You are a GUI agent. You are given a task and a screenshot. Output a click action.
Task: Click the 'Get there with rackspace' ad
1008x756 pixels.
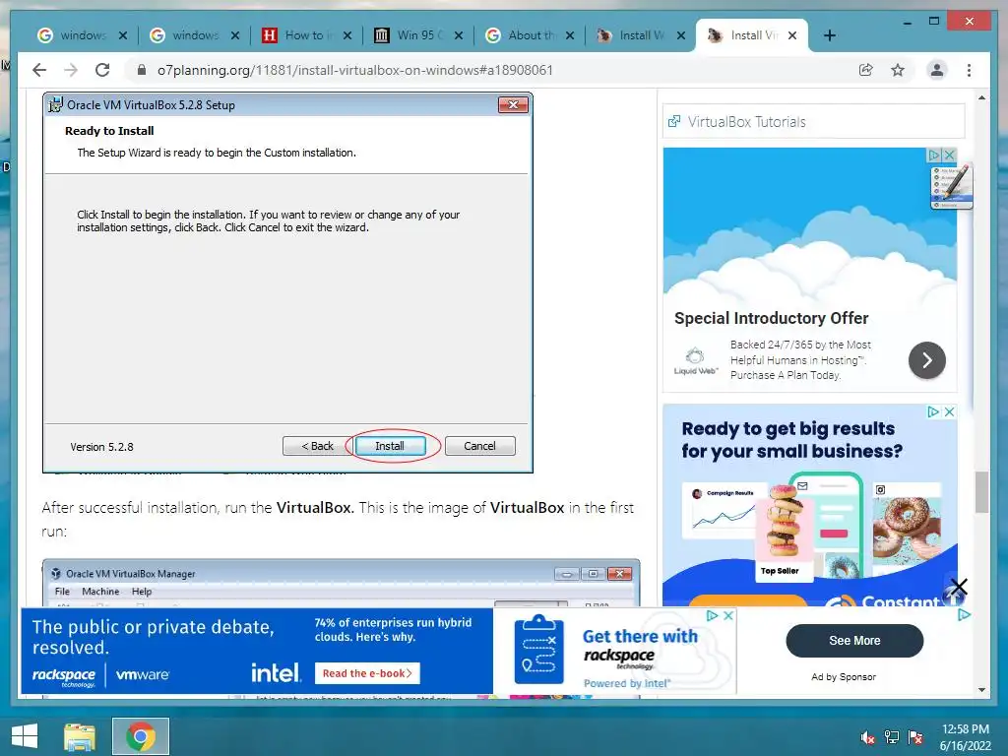614,651
